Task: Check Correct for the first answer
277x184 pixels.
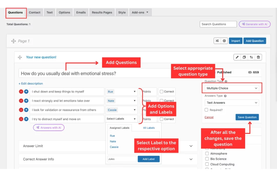Action: click(x=162, y=91)
